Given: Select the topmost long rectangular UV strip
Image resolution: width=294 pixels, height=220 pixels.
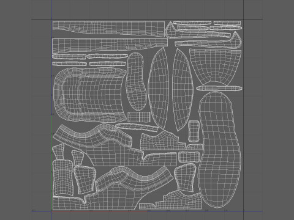Looking at the screenshot, I should pyautogui.click(x=108, y=29).
